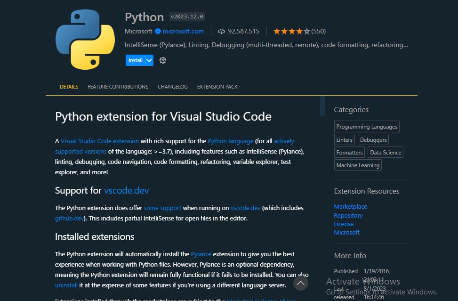Click the vscode.dev link in Support section
The width and height of the screenshot is (458, 301).
point(126,191)
